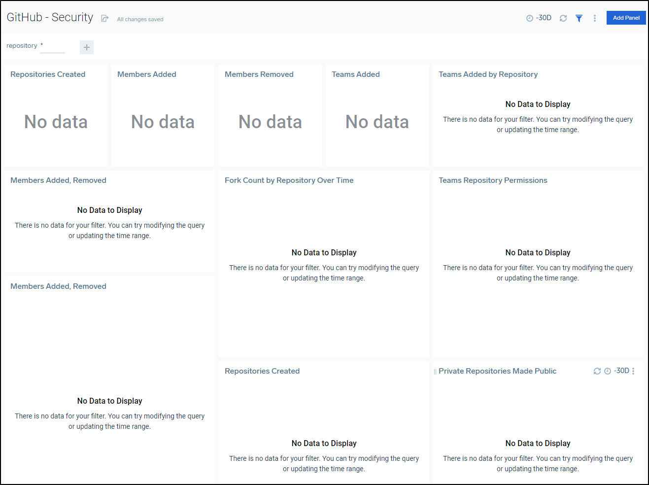Open the dashboard more options kebab menu
649x485 pixels.
click(595, 18)
